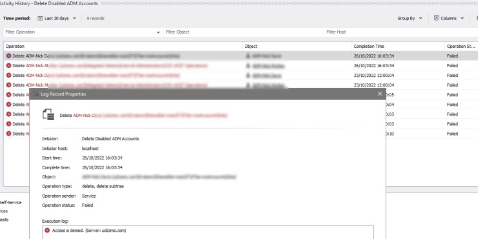Select the 23/10/2022 12:00:04 ADM-Nick D row
This screenshot has height=239, width=478.
241,76
